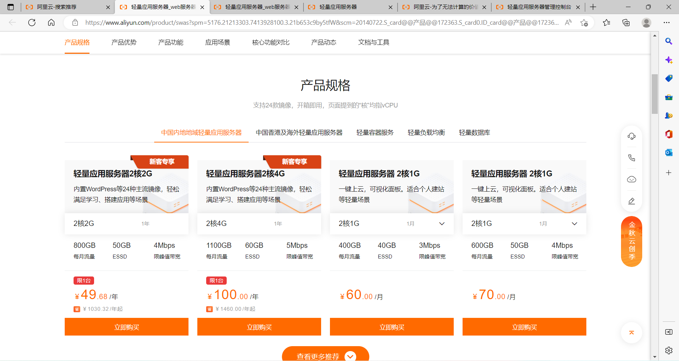The height and width of the screenshot is (361, 679).
Task: Select 产品规格 navigation tab
Action: click(77, 42)
